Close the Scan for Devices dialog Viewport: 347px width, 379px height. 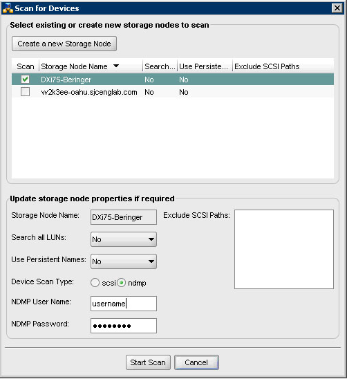pyautogui.click(x=337, y=8)
